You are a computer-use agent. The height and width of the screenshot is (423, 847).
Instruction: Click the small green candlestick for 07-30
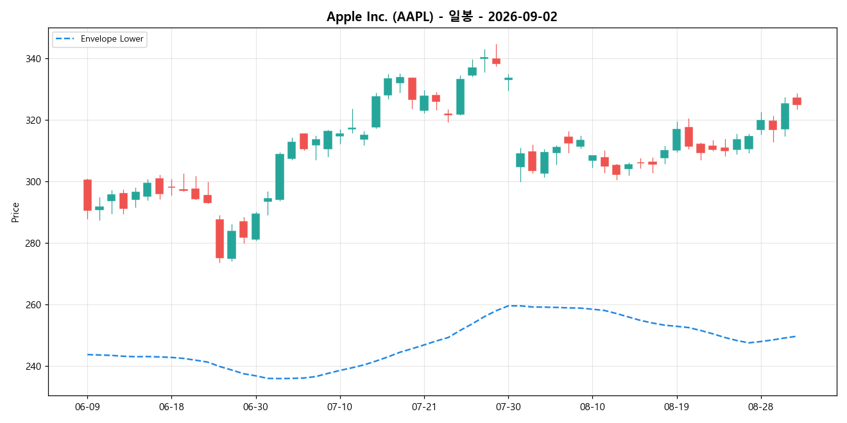tap(508, 79)
